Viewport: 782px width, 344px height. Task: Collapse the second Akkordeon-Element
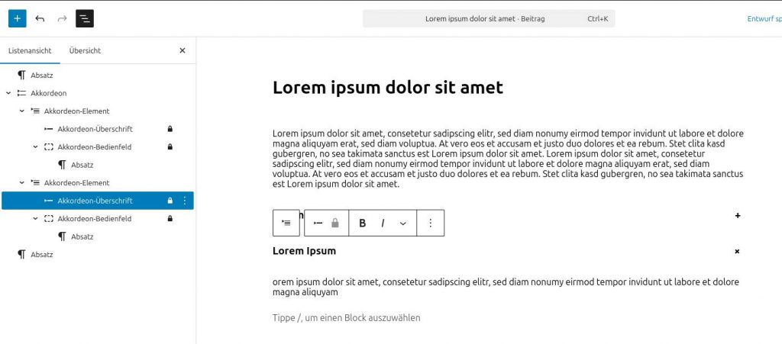pyautogui.click(x=22, y=183)
